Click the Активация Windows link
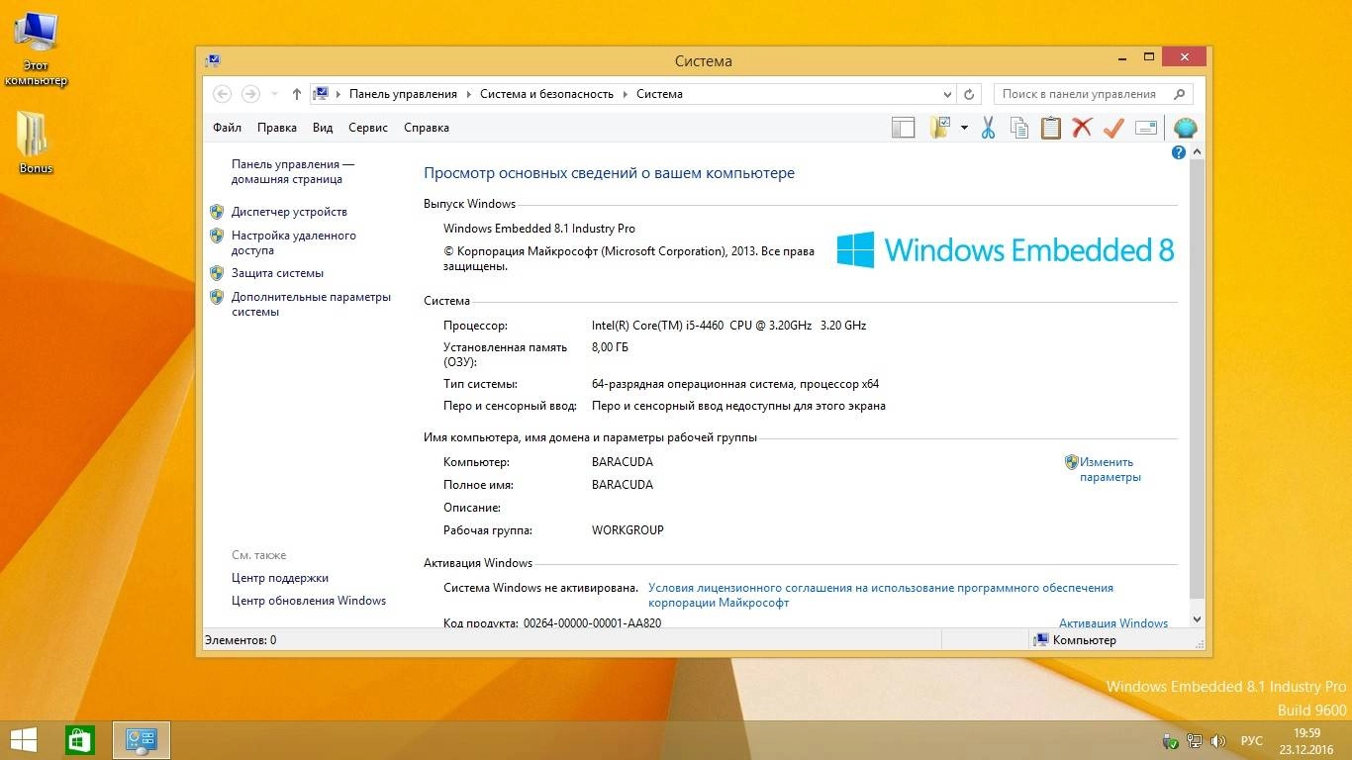 point(1113,623)
